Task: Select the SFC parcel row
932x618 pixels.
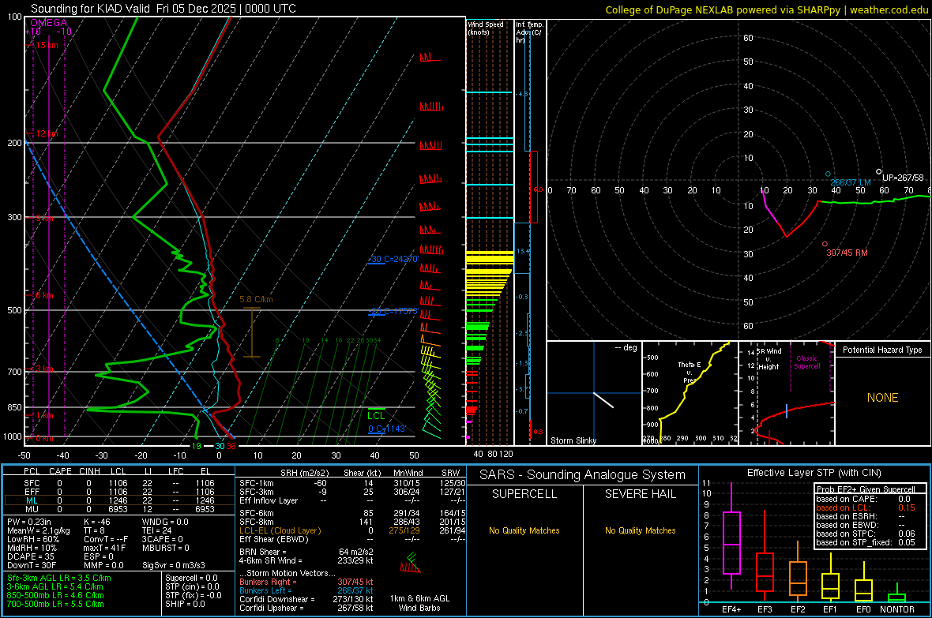Action: pos(119,484)
